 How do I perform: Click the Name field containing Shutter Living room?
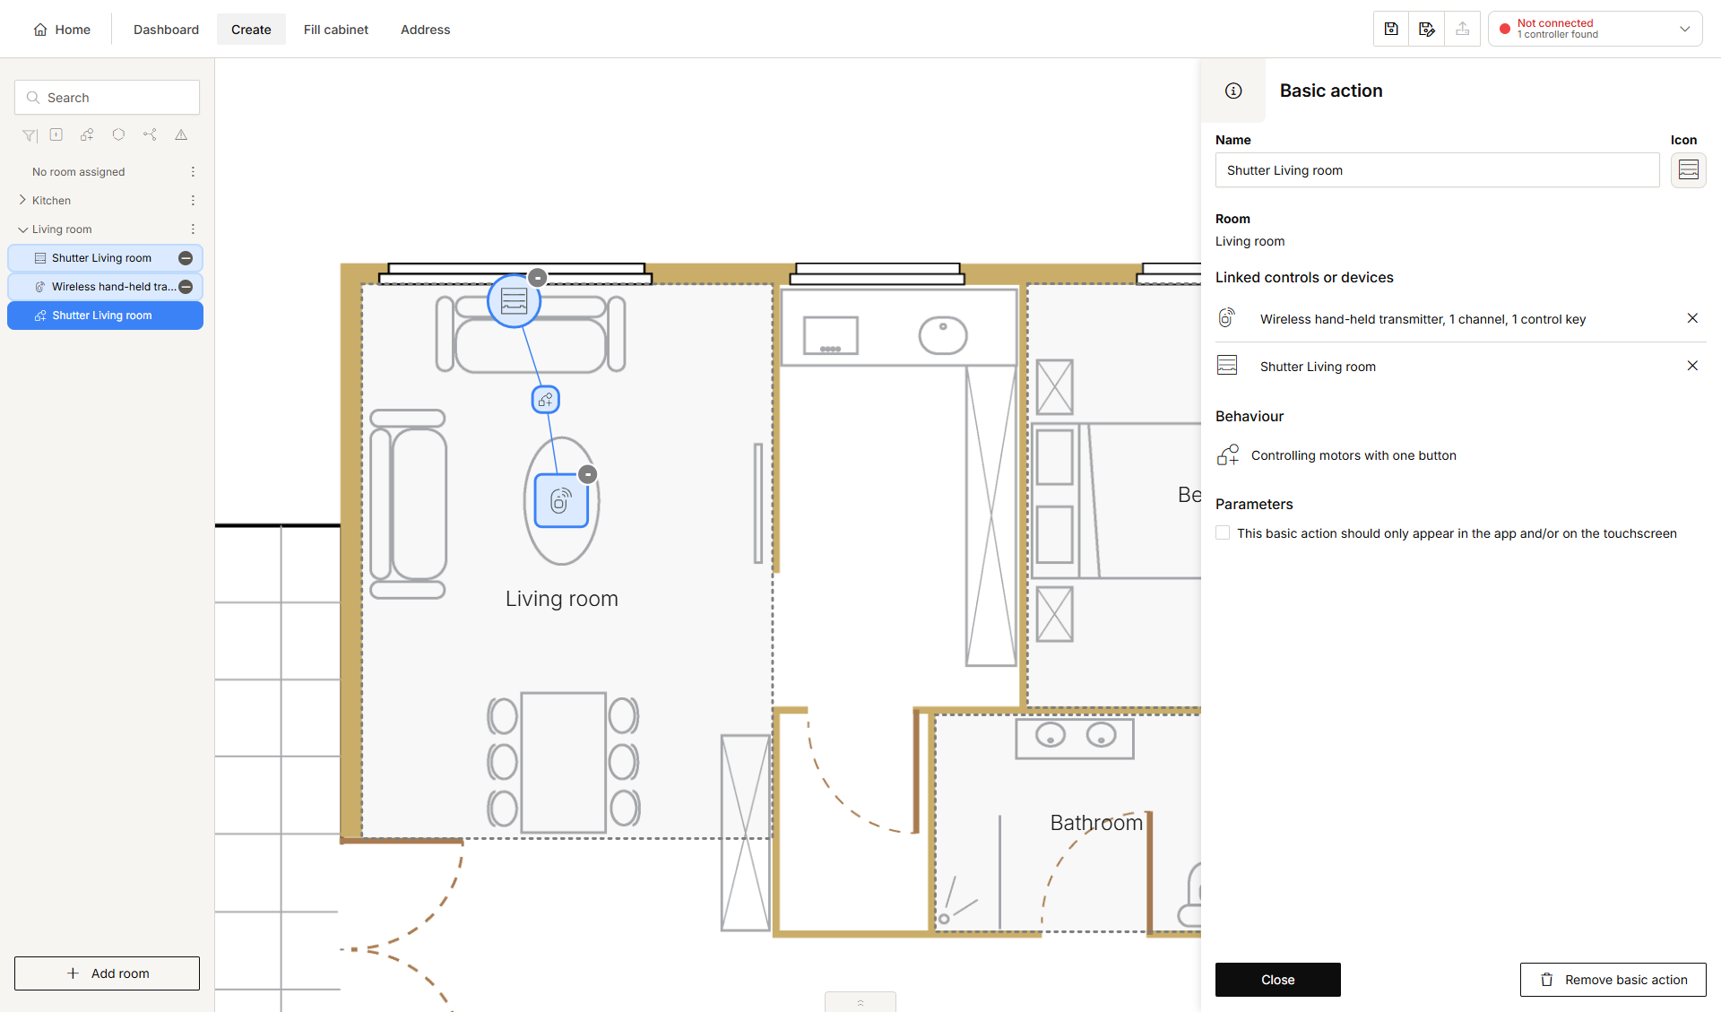(1438, 170)
